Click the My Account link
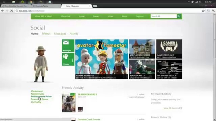Screen dimensions: 216x121 pyautogui.click(x=37, y=91)
